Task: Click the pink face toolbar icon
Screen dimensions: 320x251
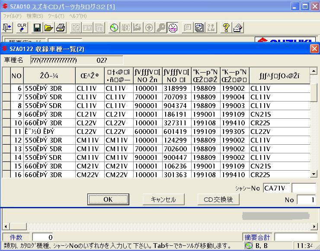Action: click(x=173, y=27)
